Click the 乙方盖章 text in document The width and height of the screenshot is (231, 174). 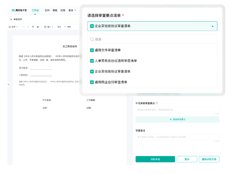pyautogui.click(x=91, y=100)
